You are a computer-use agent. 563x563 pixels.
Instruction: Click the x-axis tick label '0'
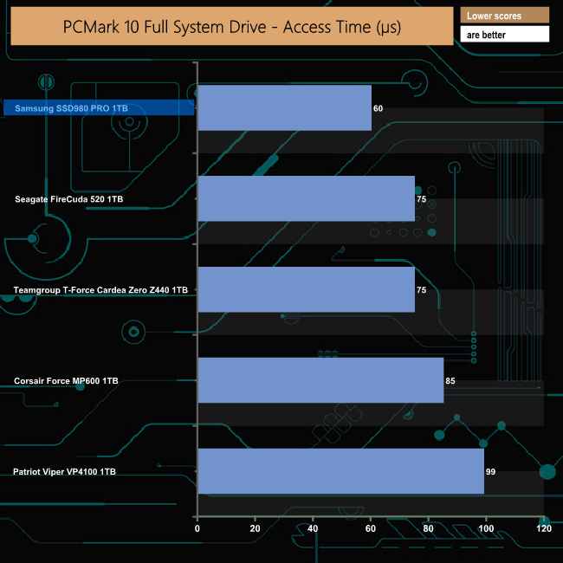197,529
